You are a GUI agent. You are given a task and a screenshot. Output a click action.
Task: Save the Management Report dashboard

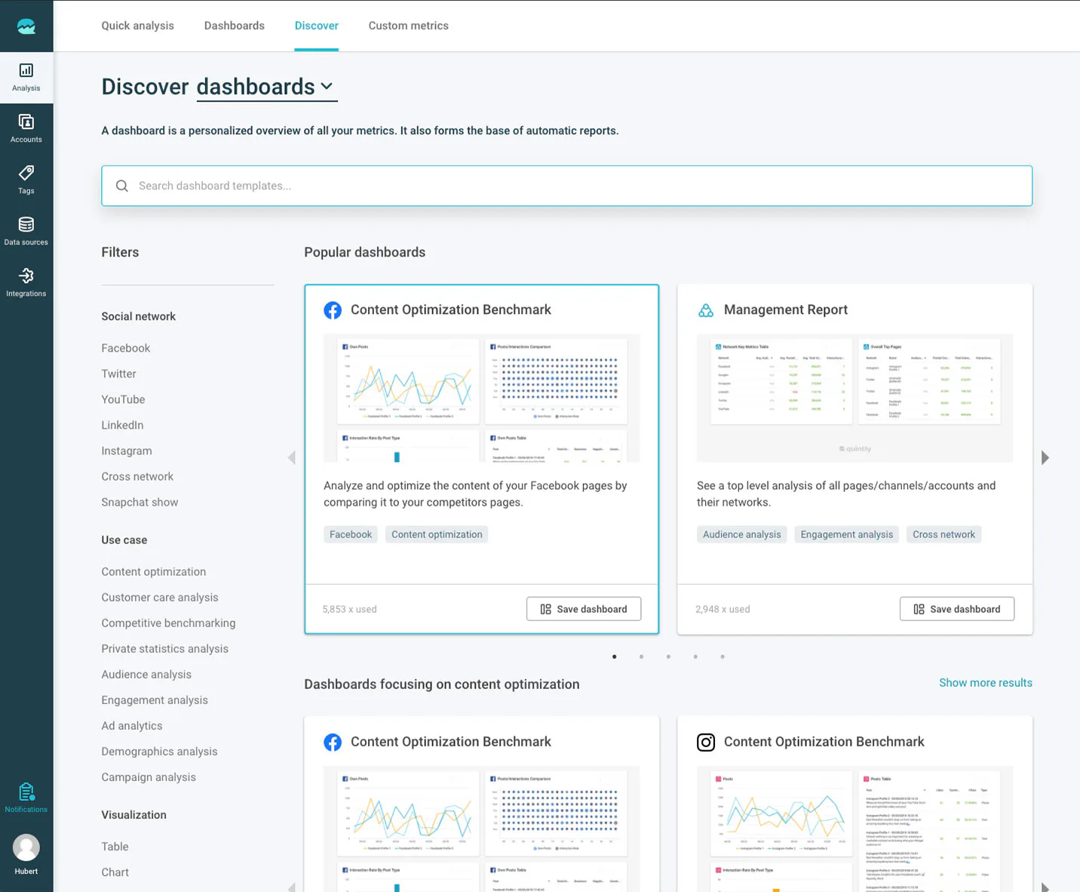point(956,609)
